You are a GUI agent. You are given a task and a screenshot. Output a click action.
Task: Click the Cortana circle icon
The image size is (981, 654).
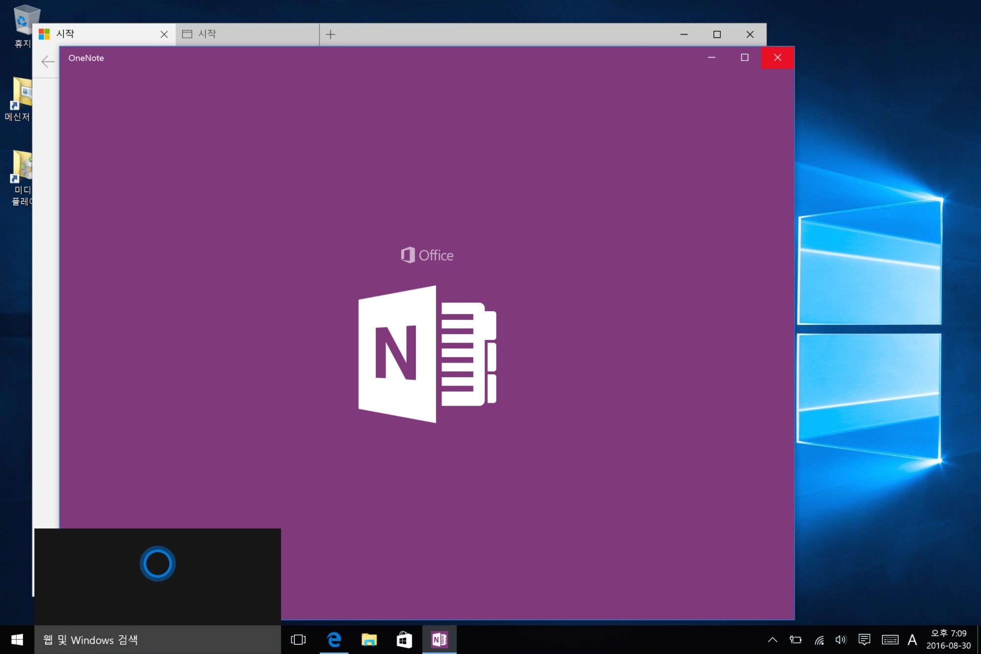(x=157, y=563)
